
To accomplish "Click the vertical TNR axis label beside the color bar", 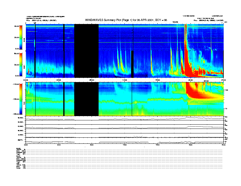I will (x=24, y=104).
